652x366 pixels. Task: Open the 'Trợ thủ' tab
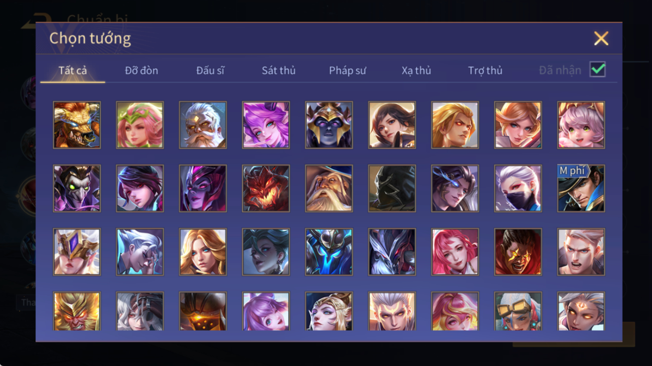[485, 70]
